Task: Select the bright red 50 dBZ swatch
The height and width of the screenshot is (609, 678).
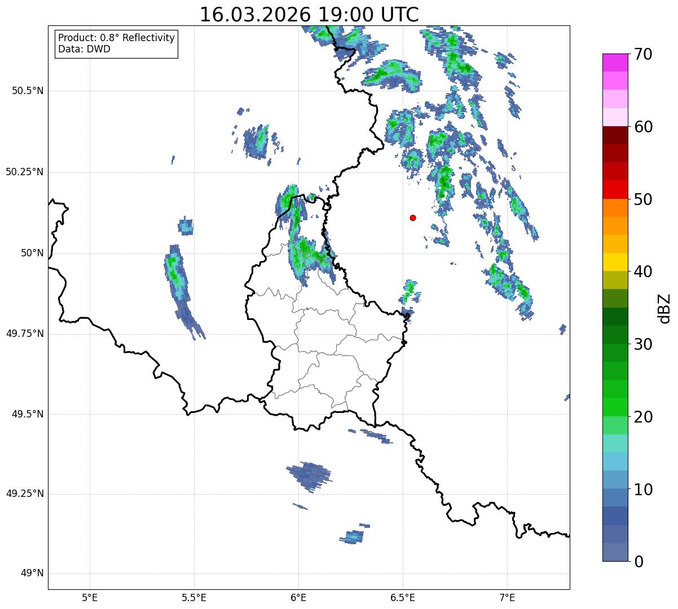Action: click(615, 189)
